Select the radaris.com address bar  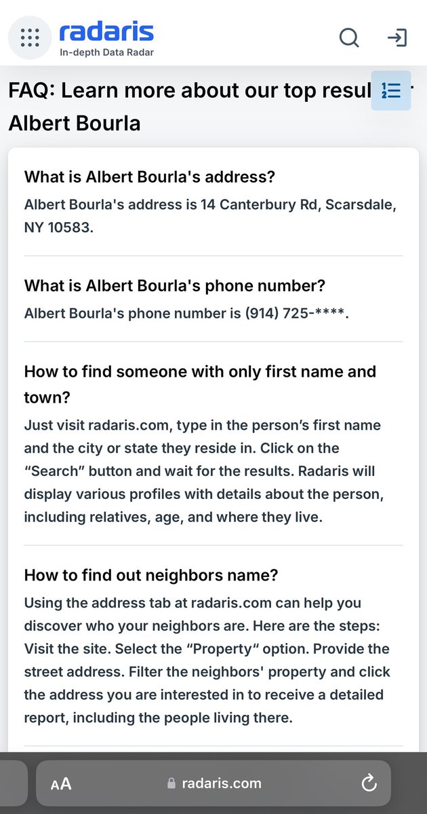(x=221, y=783)
